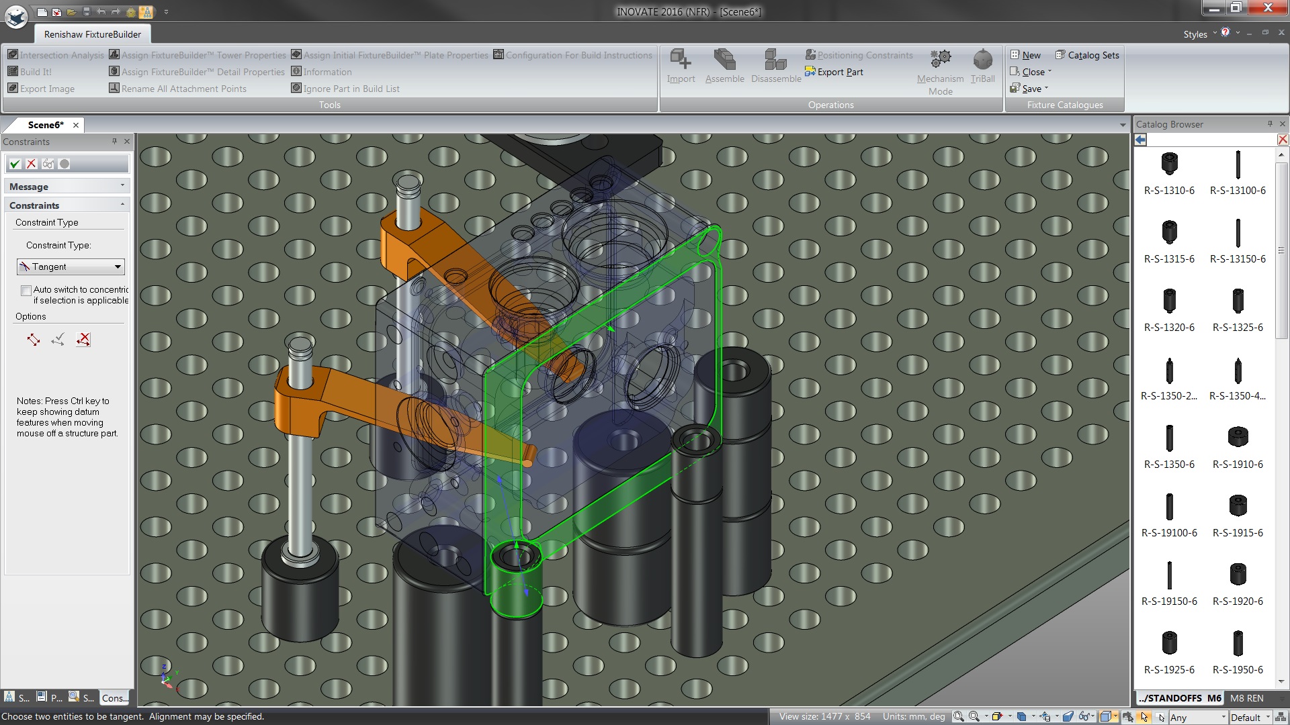Click the Import operation icon
Viewport: 1290px width, 725px height.
click(x=681, y=60)
